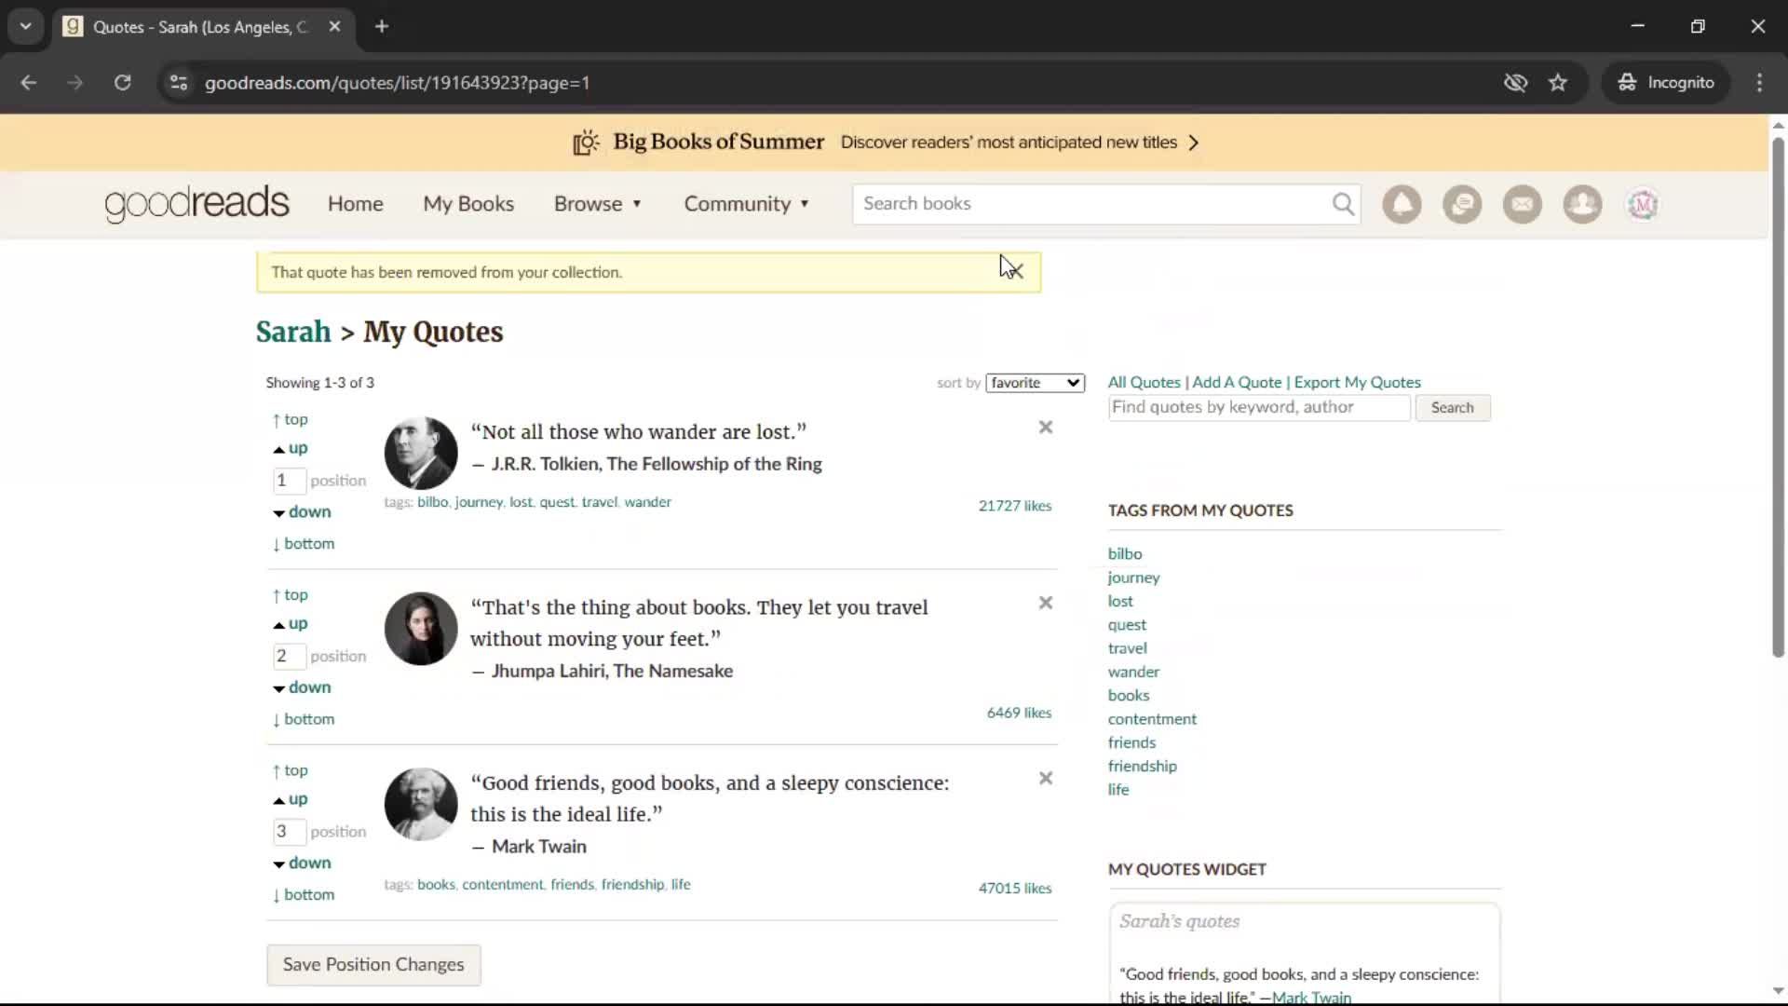Viewport: 1788px width, 1006px height.
Task: Expand the Browse menu
Action: click(598, 204)
